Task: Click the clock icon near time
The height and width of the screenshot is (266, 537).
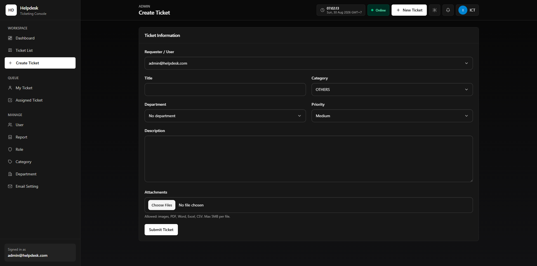Action: coord(322,10)
